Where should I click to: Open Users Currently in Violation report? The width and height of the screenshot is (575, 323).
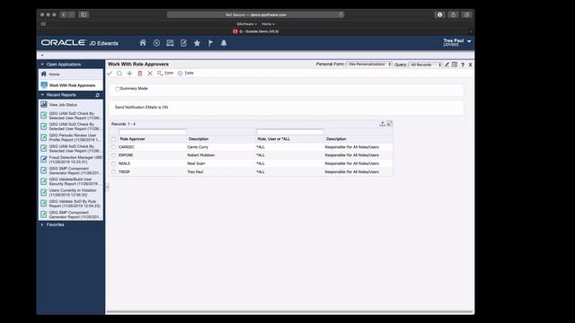pyautogui.click(x=73, y=192)
